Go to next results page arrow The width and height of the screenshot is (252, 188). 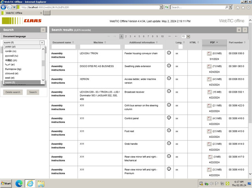170,37
